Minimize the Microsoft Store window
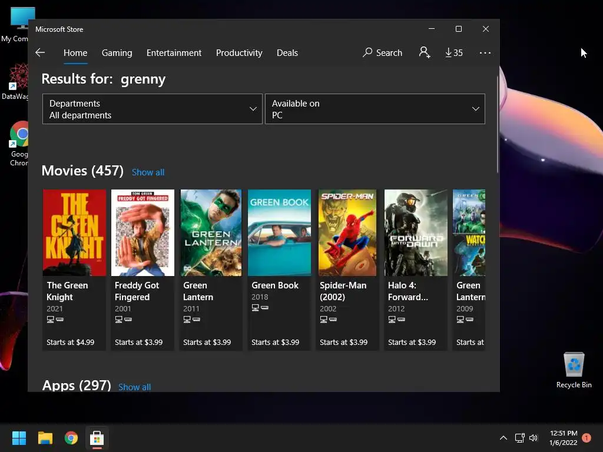 click(432, 29)
